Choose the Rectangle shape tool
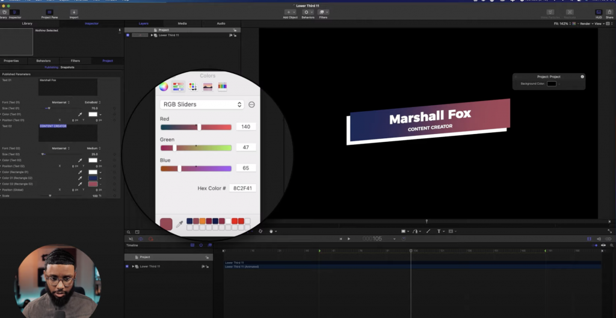The width and height of the screenshot is (616, 318). point(403,231)
